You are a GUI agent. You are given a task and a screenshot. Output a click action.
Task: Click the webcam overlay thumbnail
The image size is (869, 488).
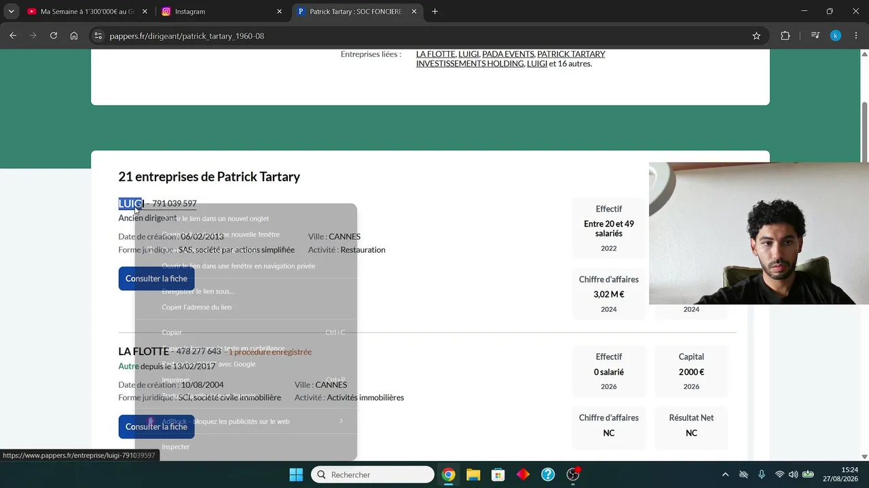(759, 233)
